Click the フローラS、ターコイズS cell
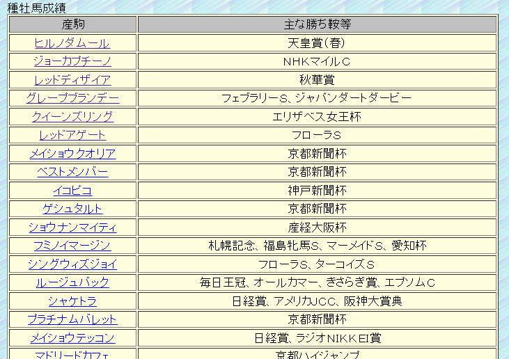 click(x=317, y=264)
